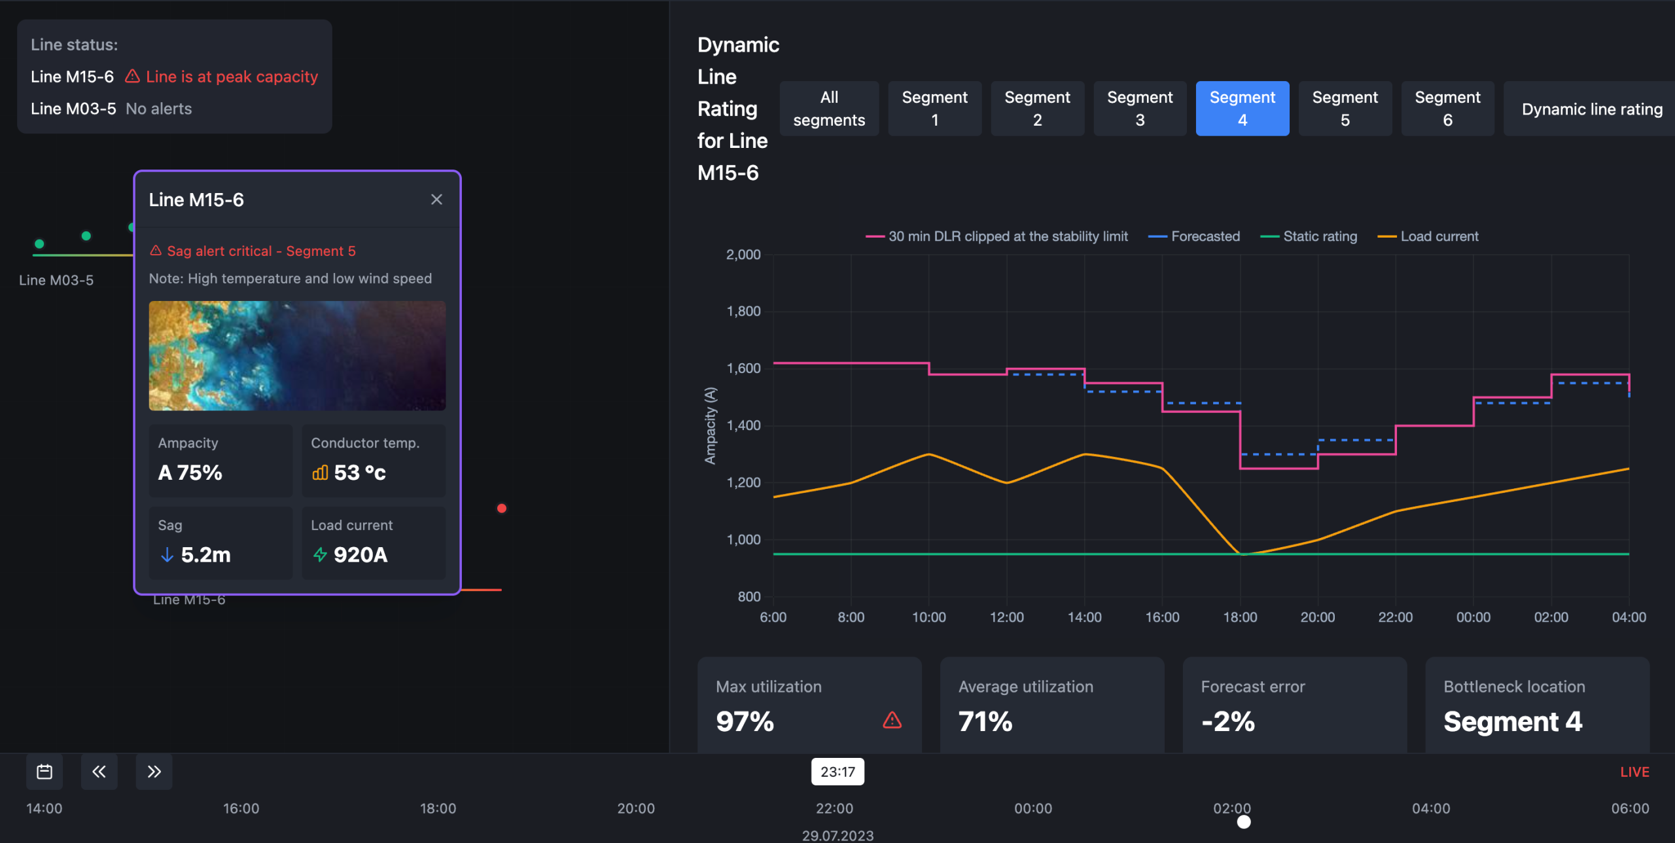Click the thermal map image in popup
This screenshot has width=1675, height=843.
pos(297,356)
